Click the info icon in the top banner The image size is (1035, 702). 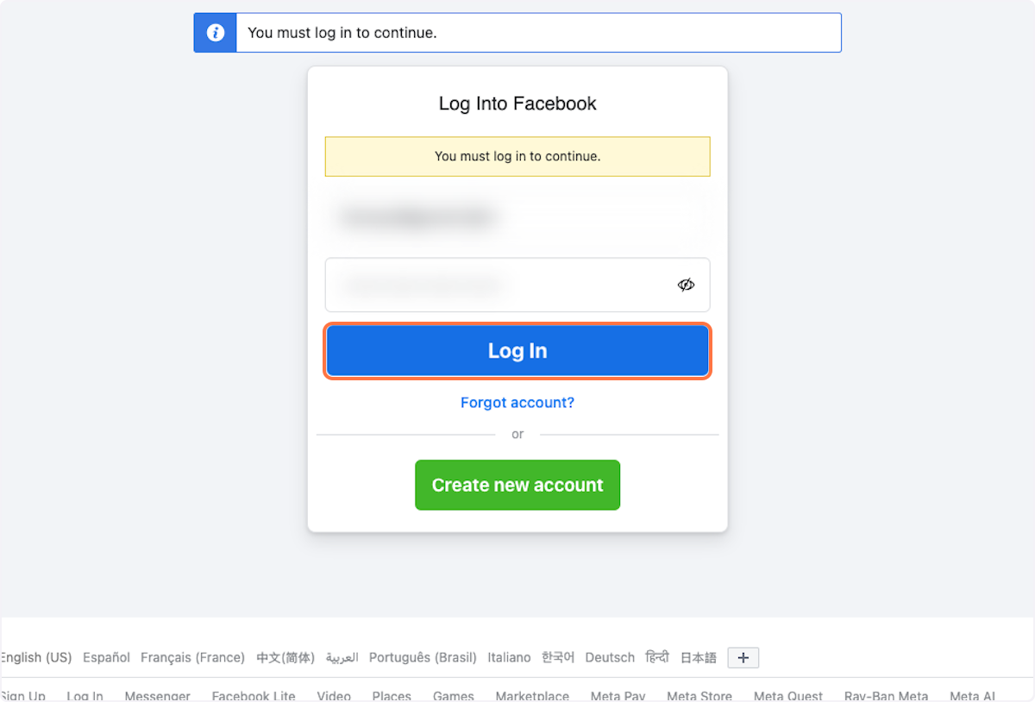point(216,33)
